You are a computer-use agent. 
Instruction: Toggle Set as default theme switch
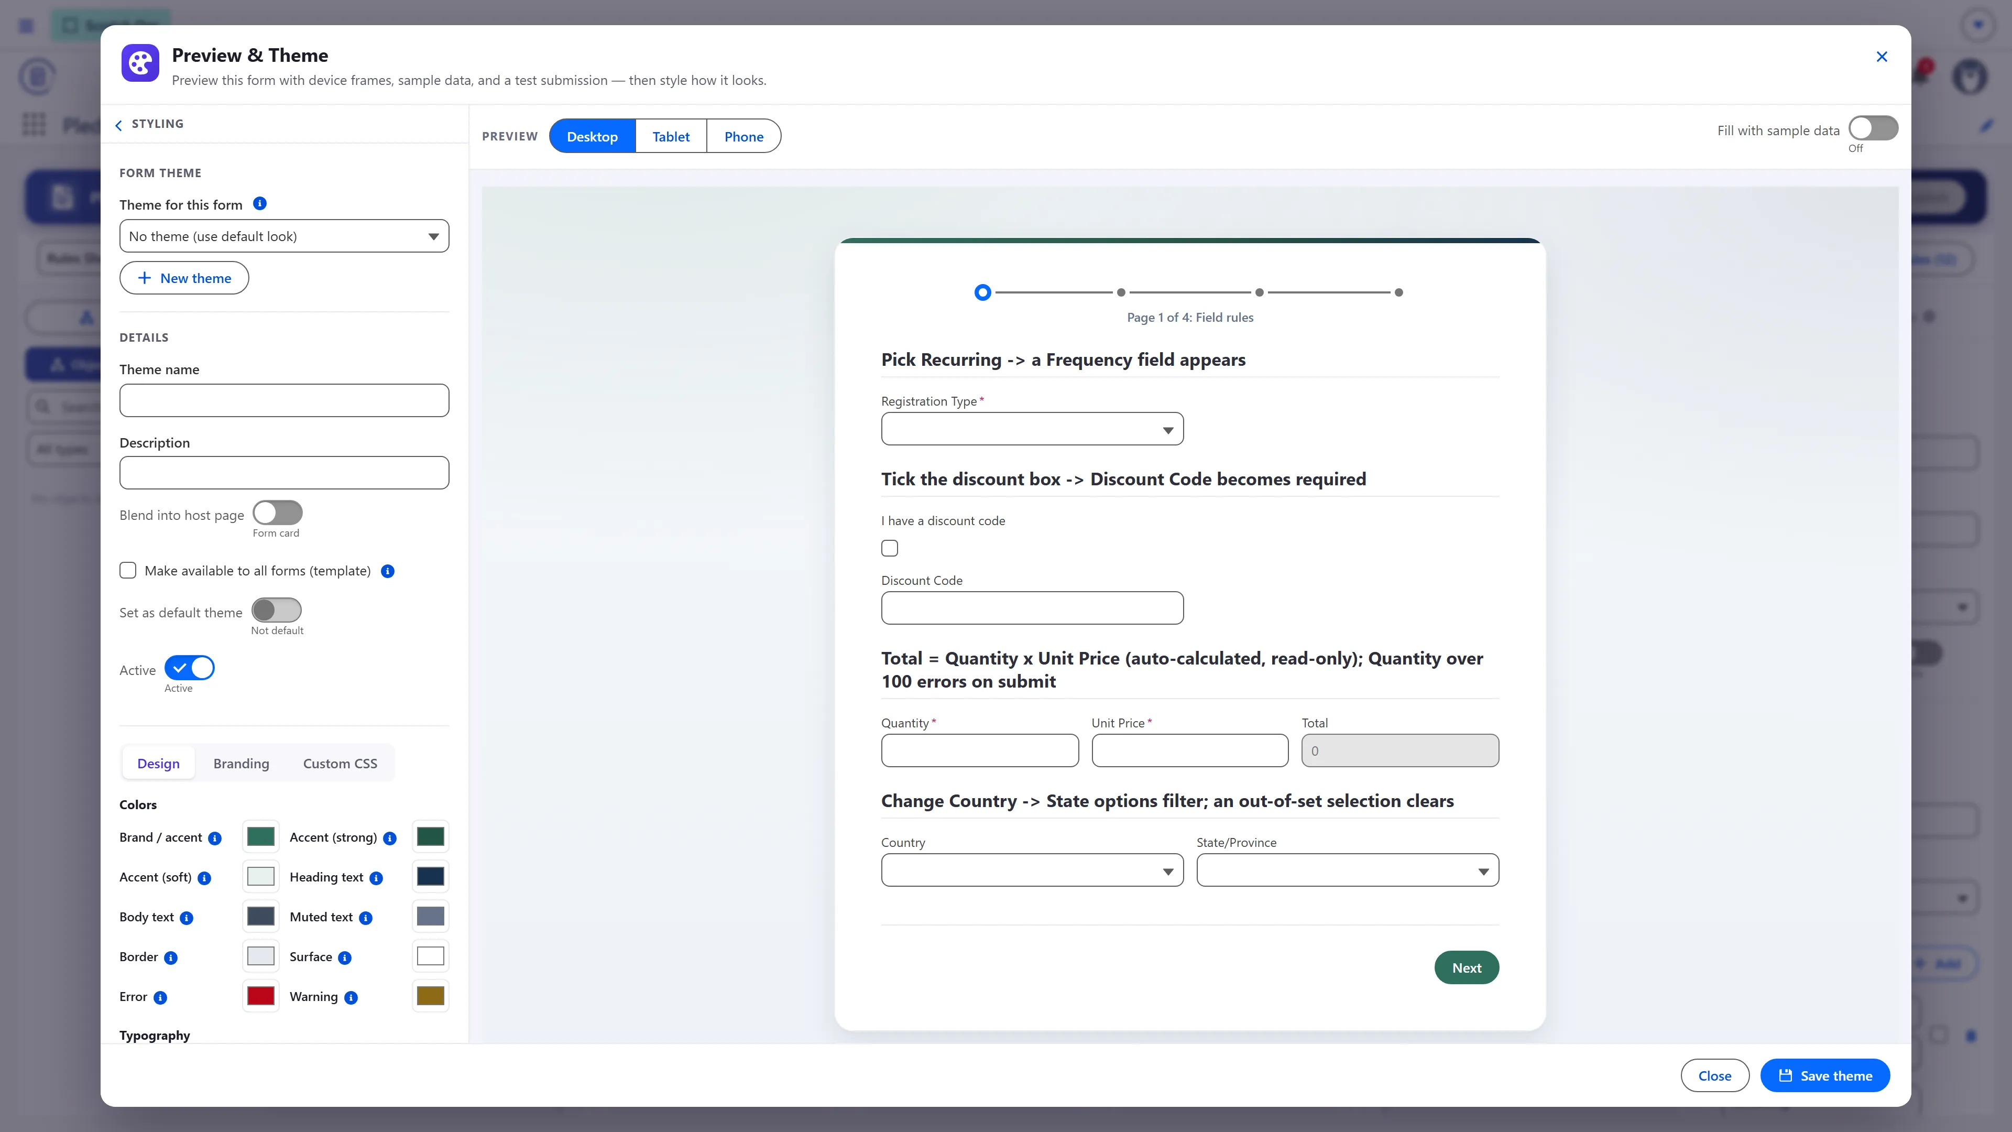[277, 610]
